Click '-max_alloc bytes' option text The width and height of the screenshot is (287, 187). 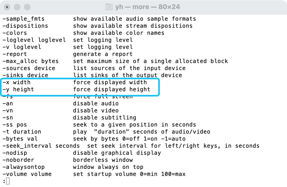coord(30,61)
